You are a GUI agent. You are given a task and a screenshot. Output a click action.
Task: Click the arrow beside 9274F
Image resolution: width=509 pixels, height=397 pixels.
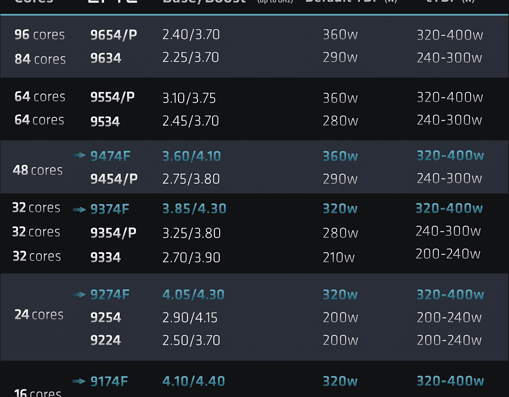(79, 295)
